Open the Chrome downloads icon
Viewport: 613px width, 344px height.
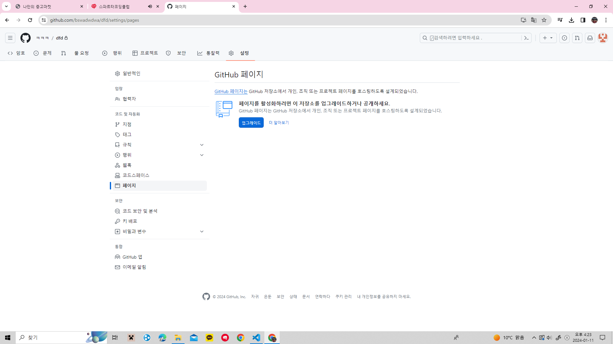tap(571, 20)
